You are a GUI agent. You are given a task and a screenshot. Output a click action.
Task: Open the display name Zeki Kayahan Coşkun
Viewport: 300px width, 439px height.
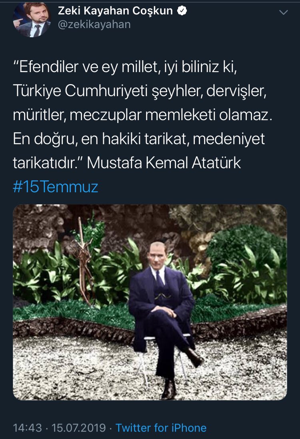[x=115, y=11]
